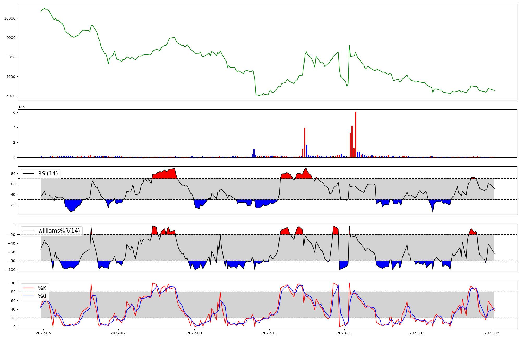Click the 2022-09 x-axis date label

[194, 333]
